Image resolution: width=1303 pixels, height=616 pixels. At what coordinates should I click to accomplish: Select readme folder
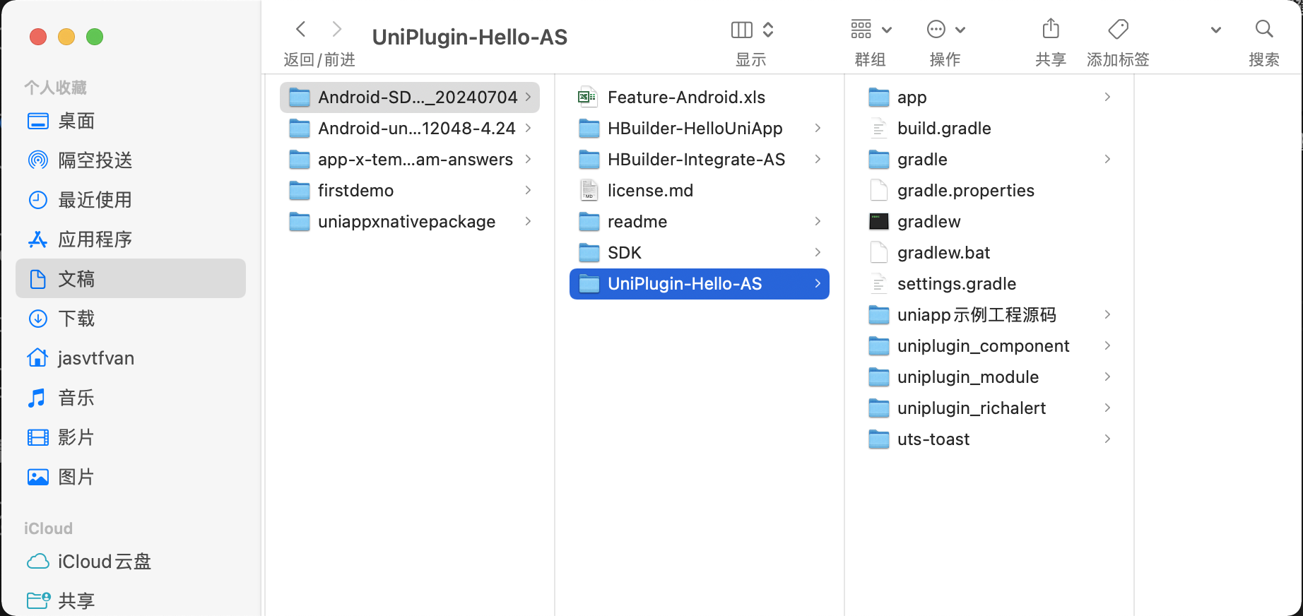(700, 222)
